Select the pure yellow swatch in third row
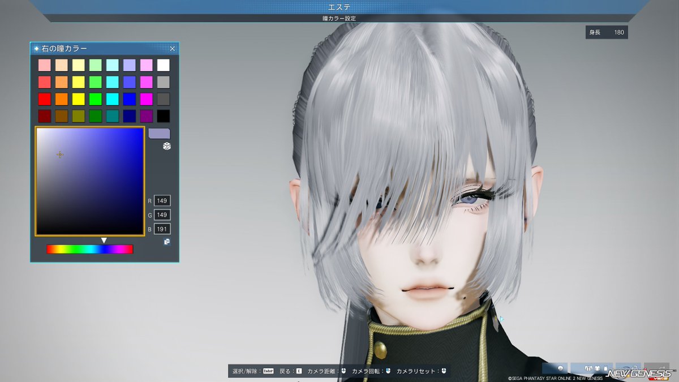This screenshot has width=679, height=382. [x=79, y=99]
